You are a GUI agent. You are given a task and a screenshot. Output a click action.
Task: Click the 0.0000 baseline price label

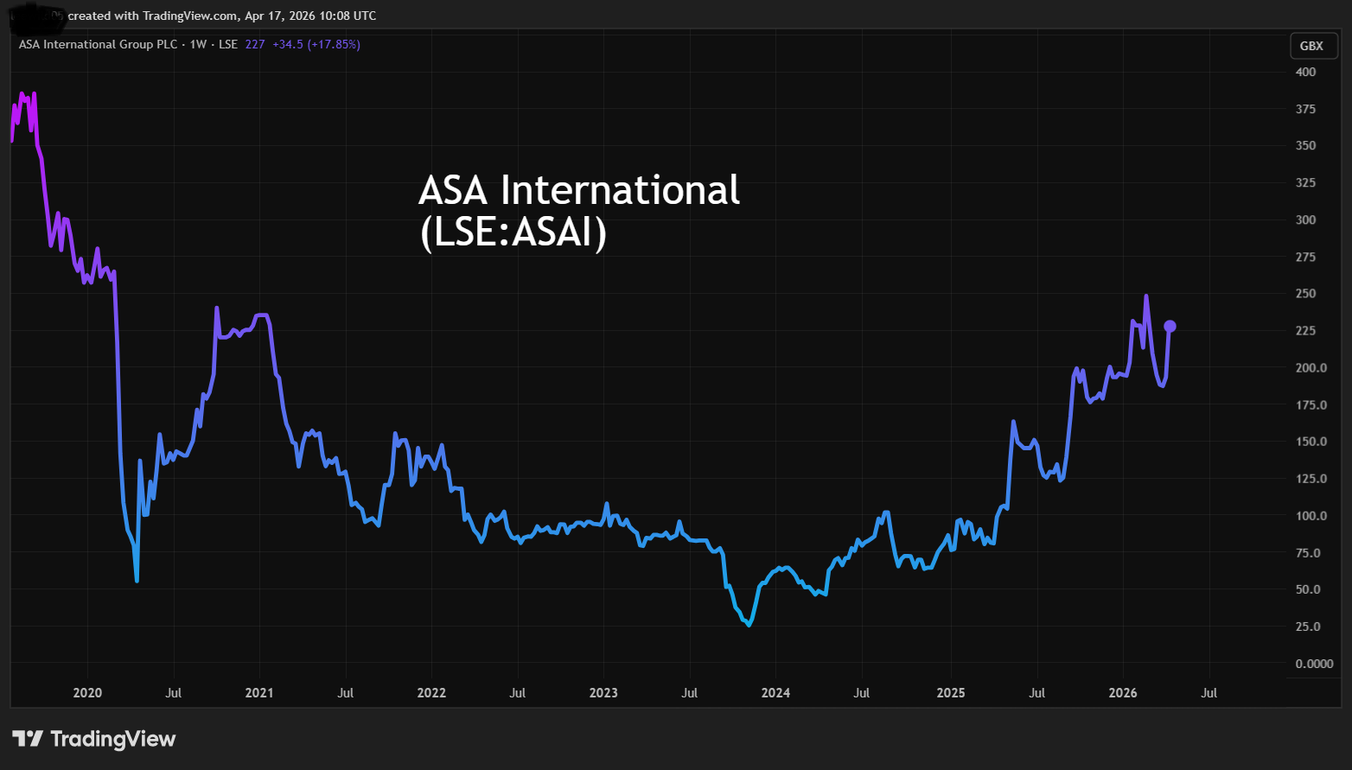point(1313,664)
